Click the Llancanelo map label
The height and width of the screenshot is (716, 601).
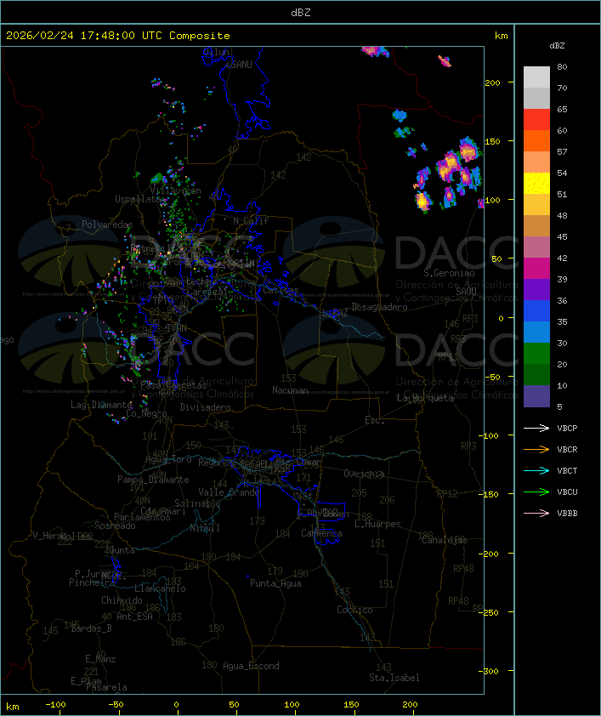pyautogui.click(x=160, y=588)
